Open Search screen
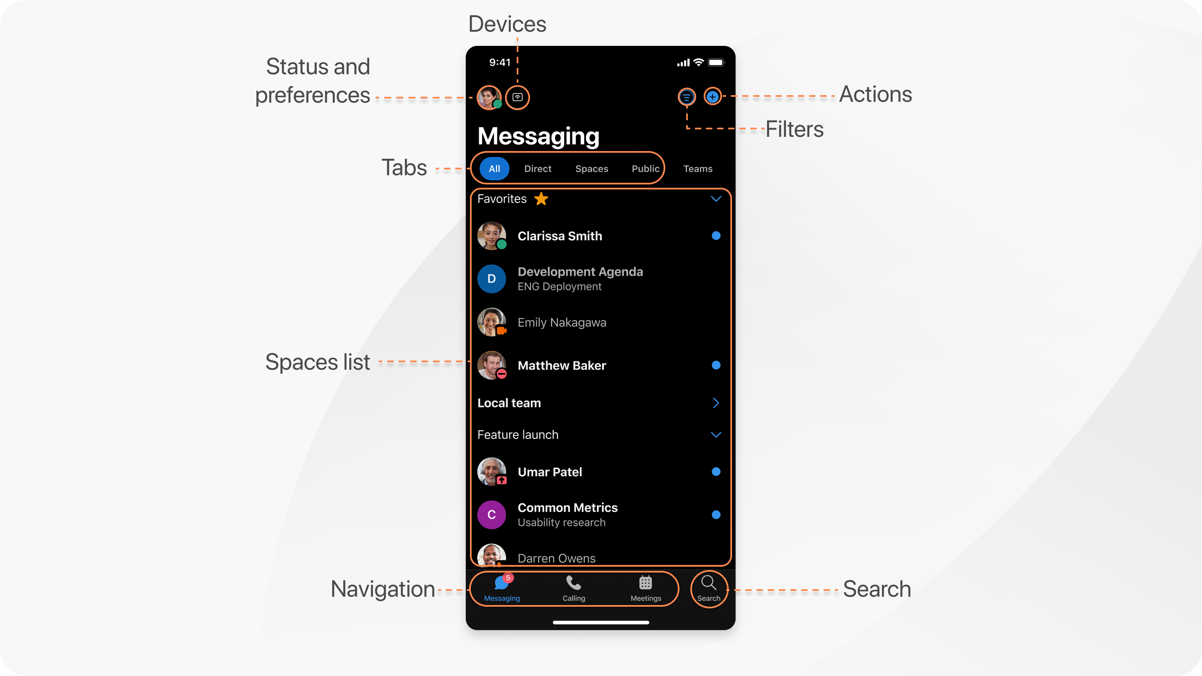 [x=707, y=588]
